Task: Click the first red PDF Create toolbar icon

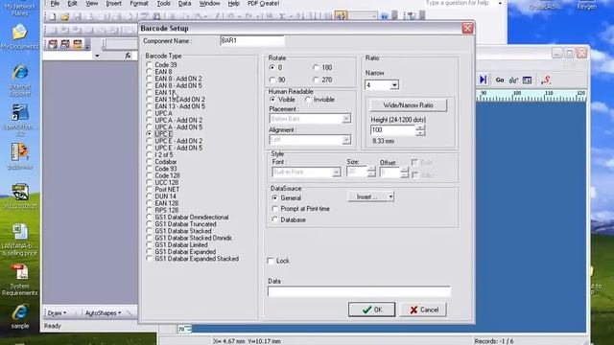Action: click(x=53, y=44)
